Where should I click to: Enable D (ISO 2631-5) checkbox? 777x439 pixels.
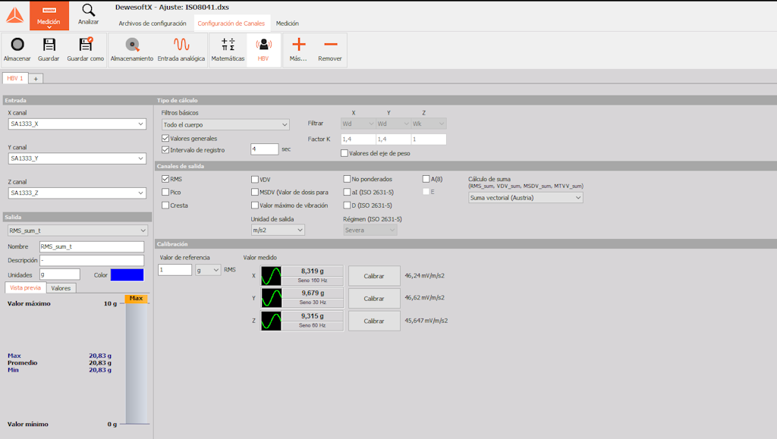(347, 205)
